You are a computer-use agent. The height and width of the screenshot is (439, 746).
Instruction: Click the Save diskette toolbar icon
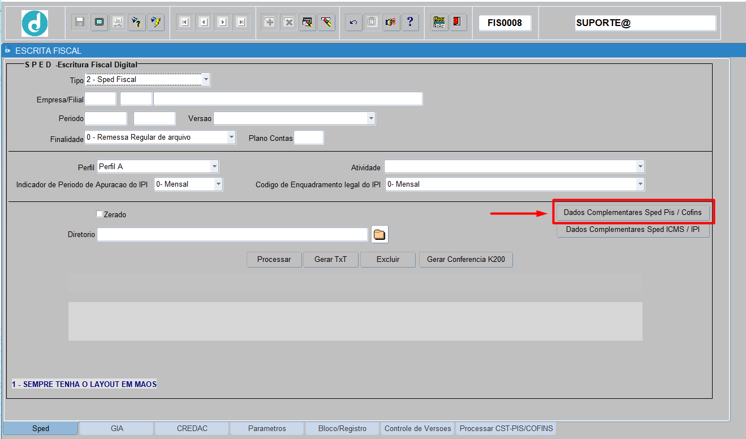80,23
